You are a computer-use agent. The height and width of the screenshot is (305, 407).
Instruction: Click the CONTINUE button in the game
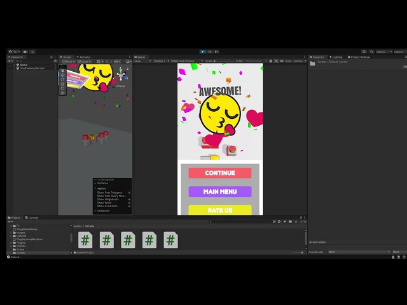220,173
